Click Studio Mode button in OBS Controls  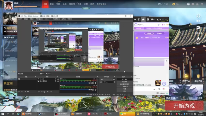(125, 87)
